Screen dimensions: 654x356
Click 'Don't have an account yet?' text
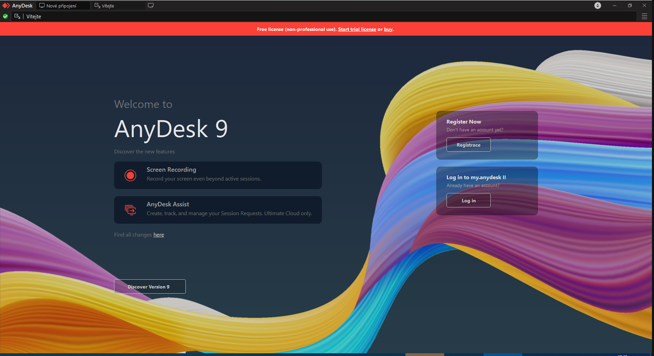pos(475,130)
